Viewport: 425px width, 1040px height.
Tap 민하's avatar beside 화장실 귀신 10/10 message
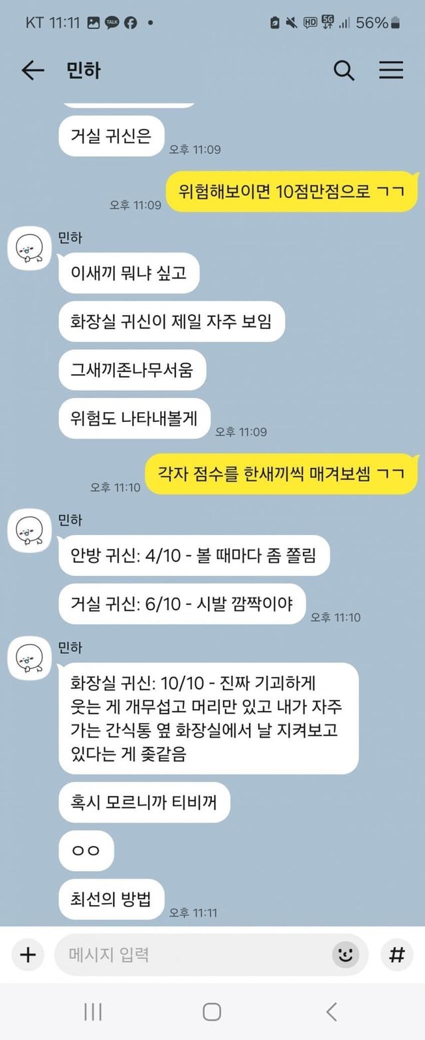click(x=30, y=659)
